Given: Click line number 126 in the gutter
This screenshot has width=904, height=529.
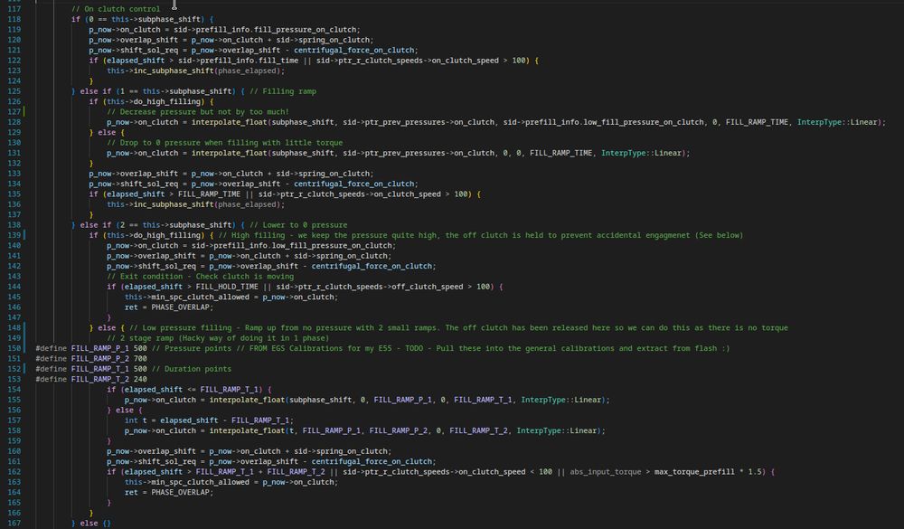Looking at the screenshot, I should pyautogui.click(x=14, y=102).
